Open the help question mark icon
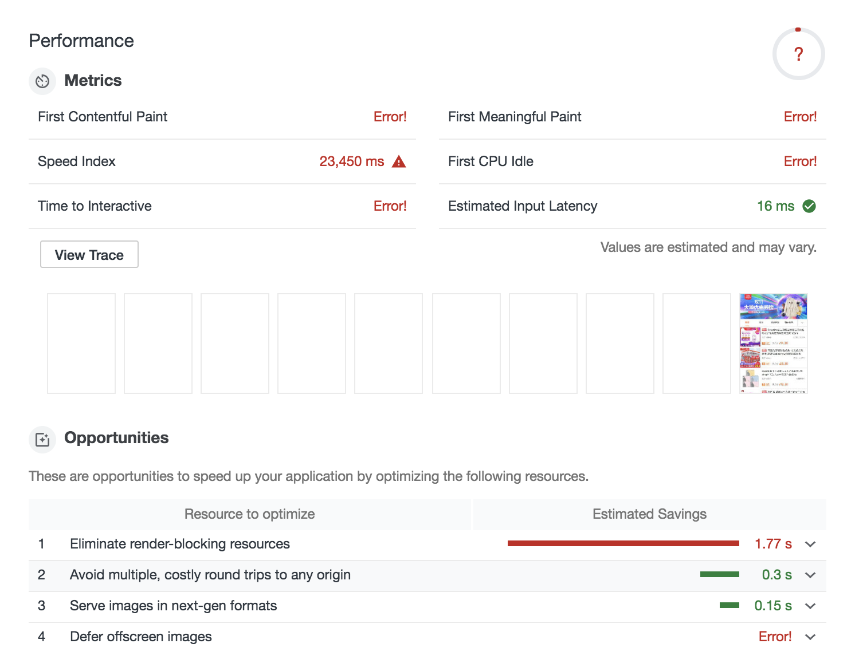The width and height of the screenshot is (855, 663). coord(798,53)
